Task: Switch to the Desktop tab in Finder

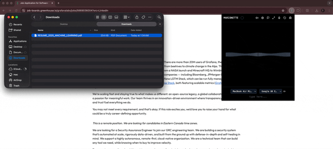Action: point(64,24)
